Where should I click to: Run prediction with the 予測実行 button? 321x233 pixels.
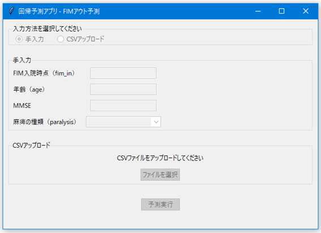click(160, 204)
